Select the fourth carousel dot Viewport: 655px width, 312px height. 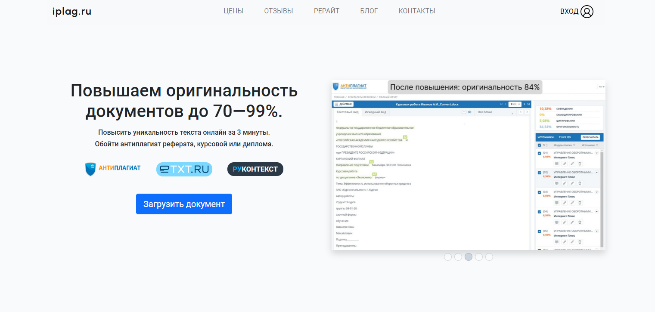[479, 257]
